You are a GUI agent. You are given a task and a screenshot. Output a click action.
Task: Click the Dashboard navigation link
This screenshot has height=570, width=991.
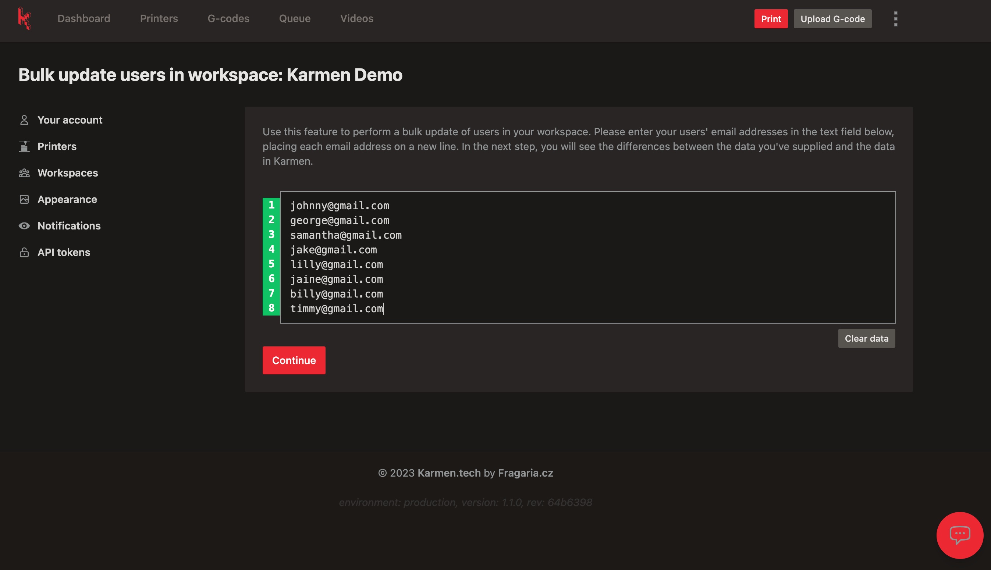point(84,18)
